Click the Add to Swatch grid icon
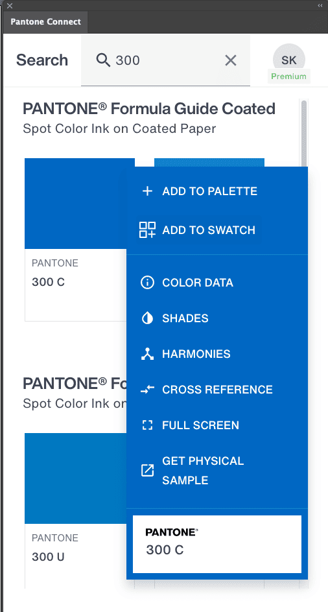Screen dimensions: 328x612 click(x=147, y=230)
